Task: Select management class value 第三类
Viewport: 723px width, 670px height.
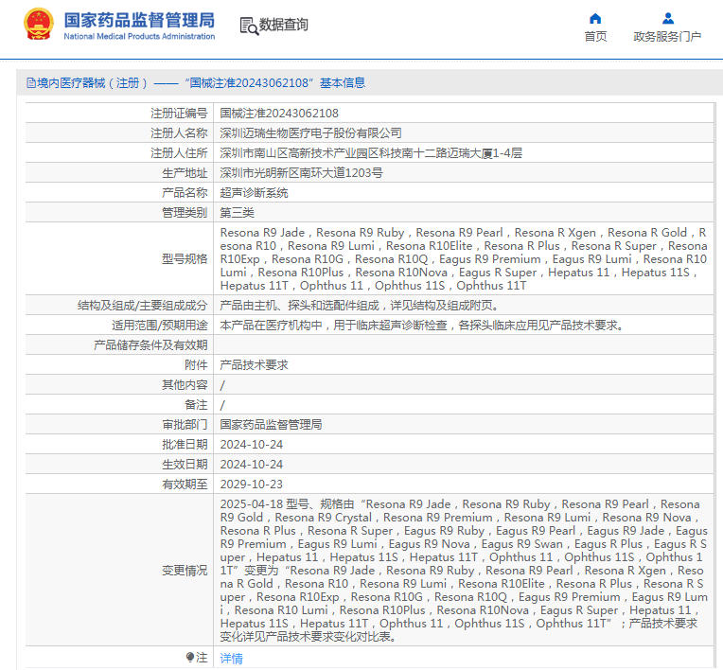Action: pos(237,213)
